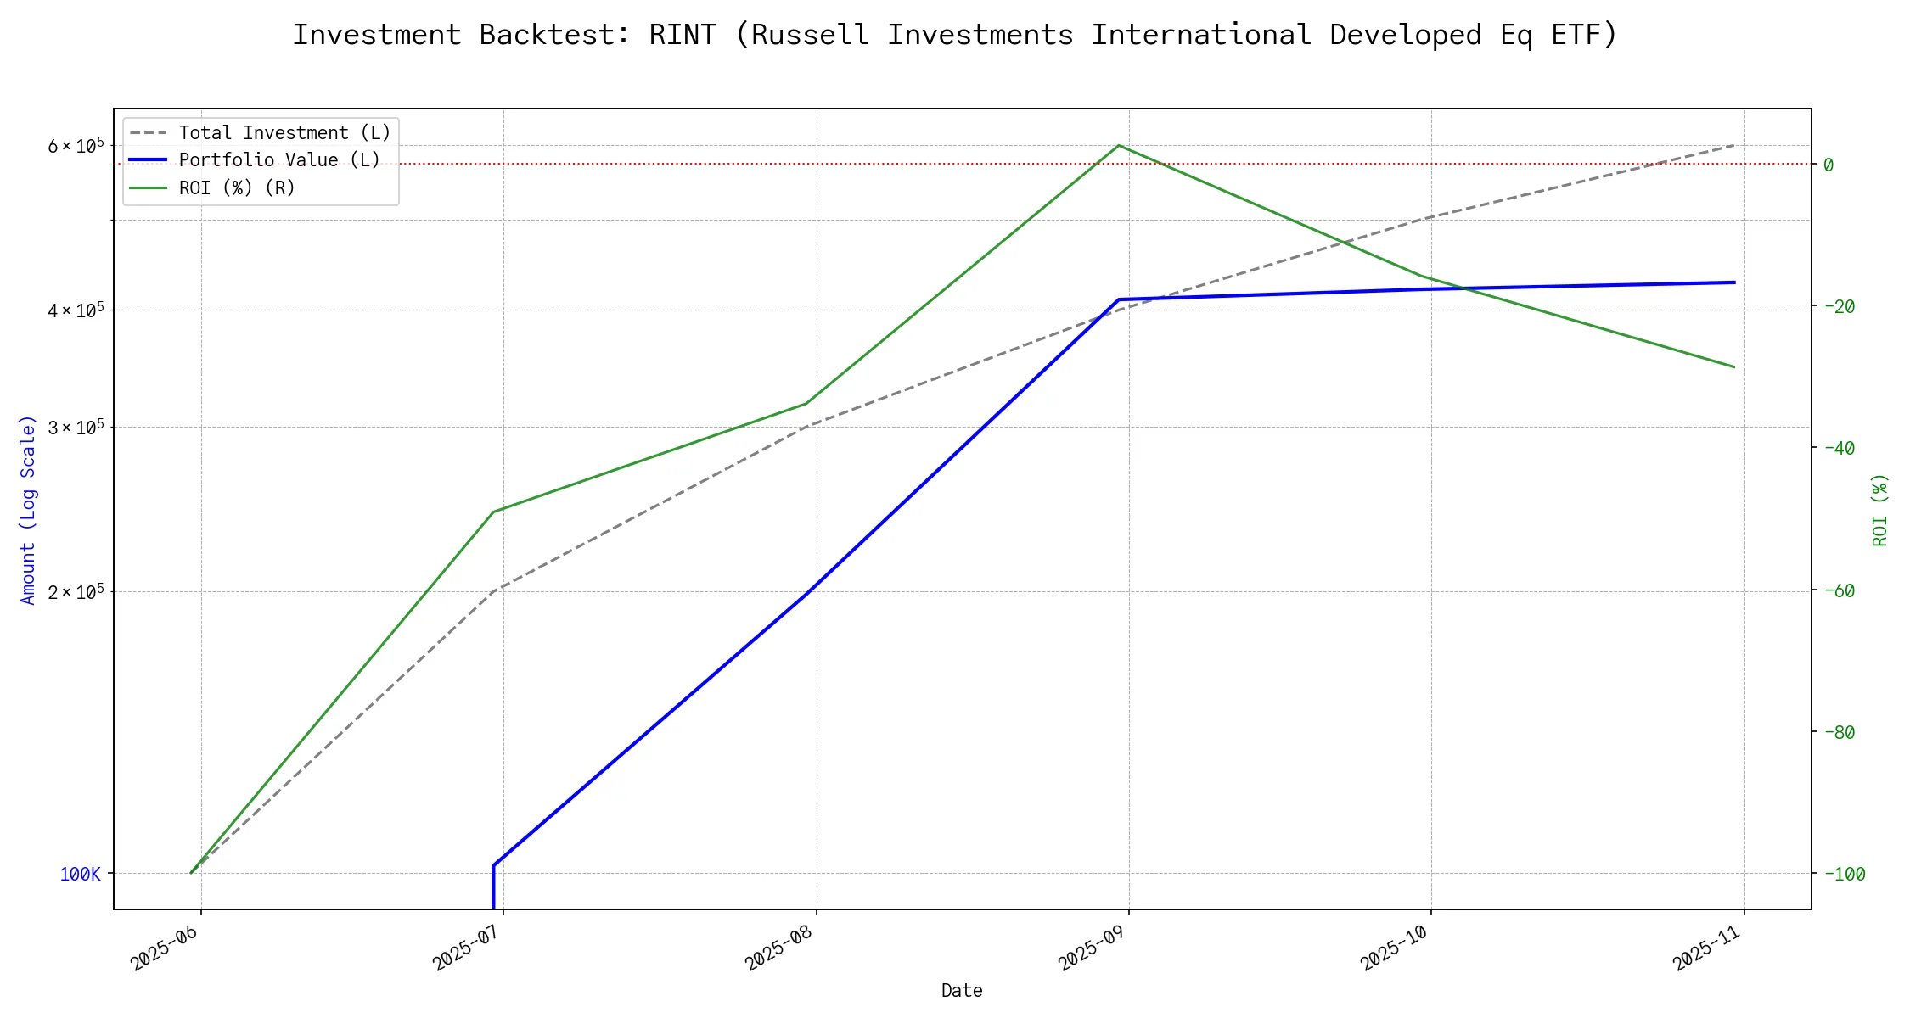Click the Amount (Log Scale) axis title
The width and height of the screenshot is (1910, 1018).
click(x=28, y=509)
